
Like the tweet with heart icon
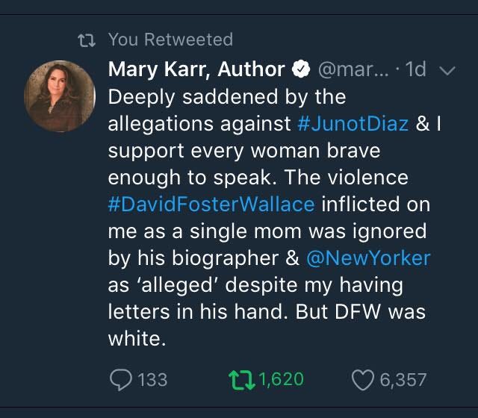point(363,380)
